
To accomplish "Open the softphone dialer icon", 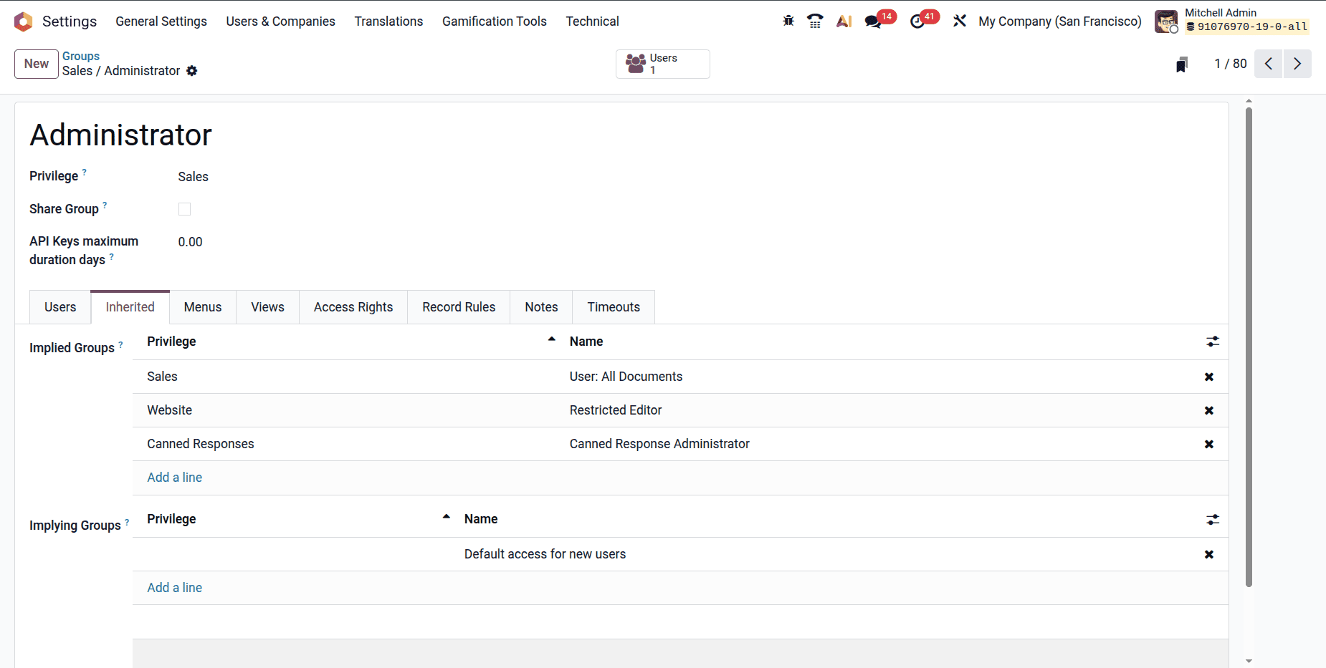I will 815,21.
